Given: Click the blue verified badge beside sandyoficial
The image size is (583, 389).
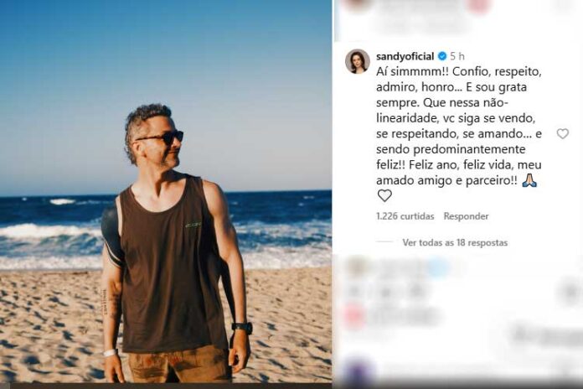Looking at the screenshot, I should [442, 56].
